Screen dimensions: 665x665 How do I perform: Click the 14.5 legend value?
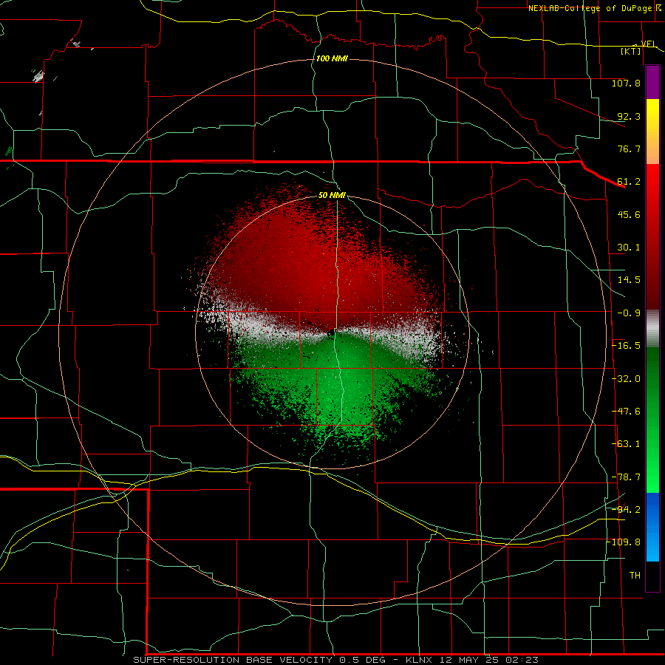coord(629,280)
